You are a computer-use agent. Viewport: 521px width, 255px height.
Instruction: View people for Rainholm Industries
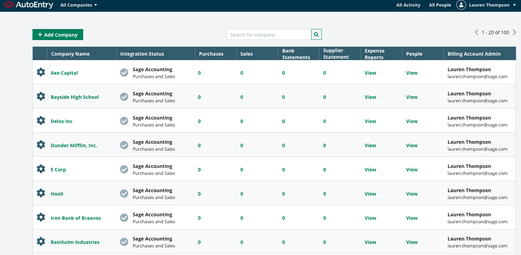(x=412, y=242)
